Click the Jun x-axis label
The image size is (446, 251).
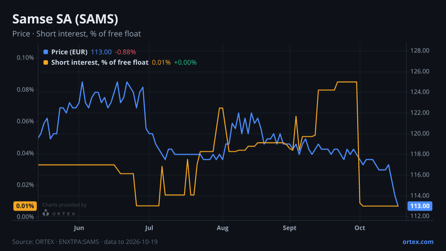pyautogui.click(x=79, y=228)
